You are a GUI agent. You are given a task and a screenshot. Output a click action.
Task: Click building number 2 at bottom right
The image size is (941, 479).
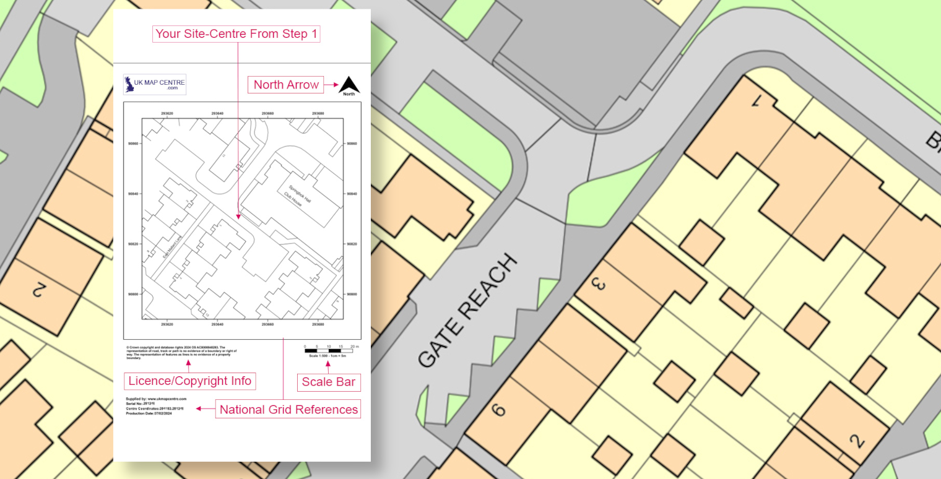[x=857, y=441]
